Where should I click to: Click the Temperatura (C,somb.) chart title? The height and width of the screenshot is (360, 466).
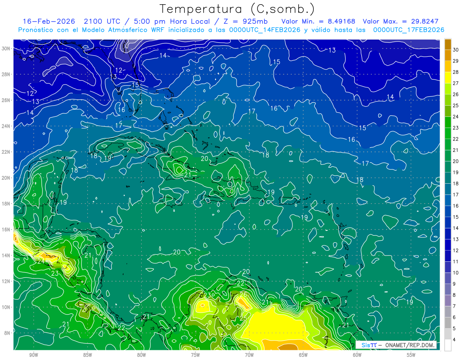tap(237, 9)
